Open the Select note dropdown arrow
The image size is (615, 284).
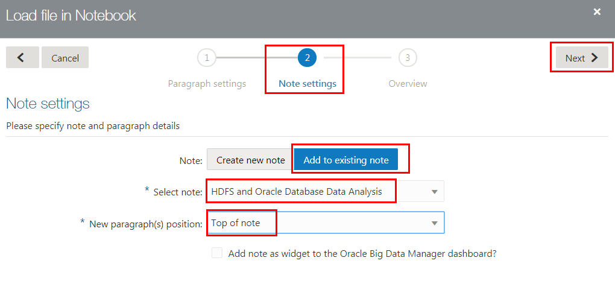point(434,192)
